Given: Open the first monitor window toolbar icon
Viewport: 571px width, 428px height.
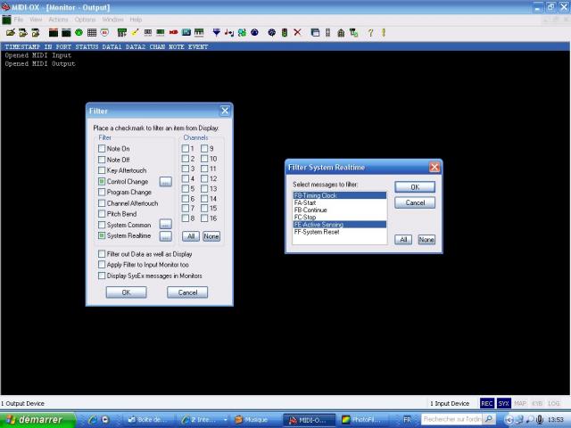Looking at the screenshot, I should [54, 33].
